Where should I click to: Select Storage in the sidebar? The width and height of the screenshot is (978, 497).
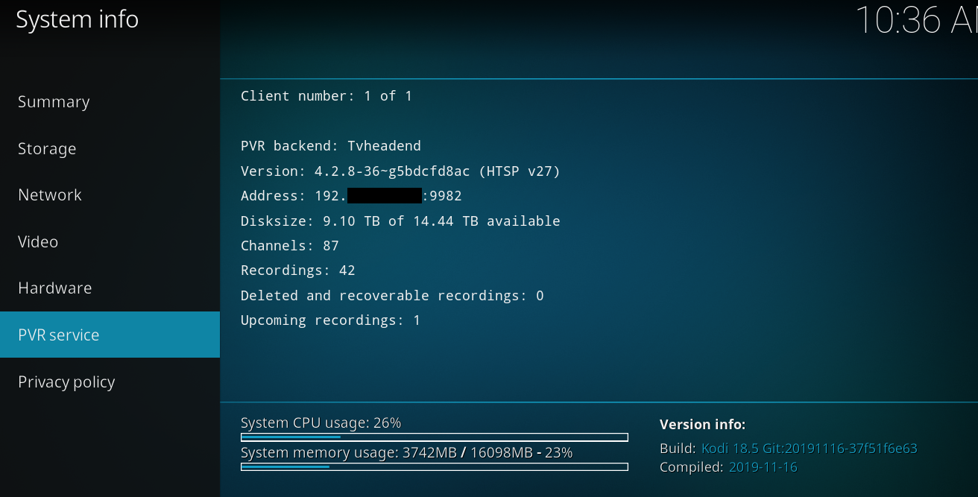pyautogui.click(x=47, y=149)
